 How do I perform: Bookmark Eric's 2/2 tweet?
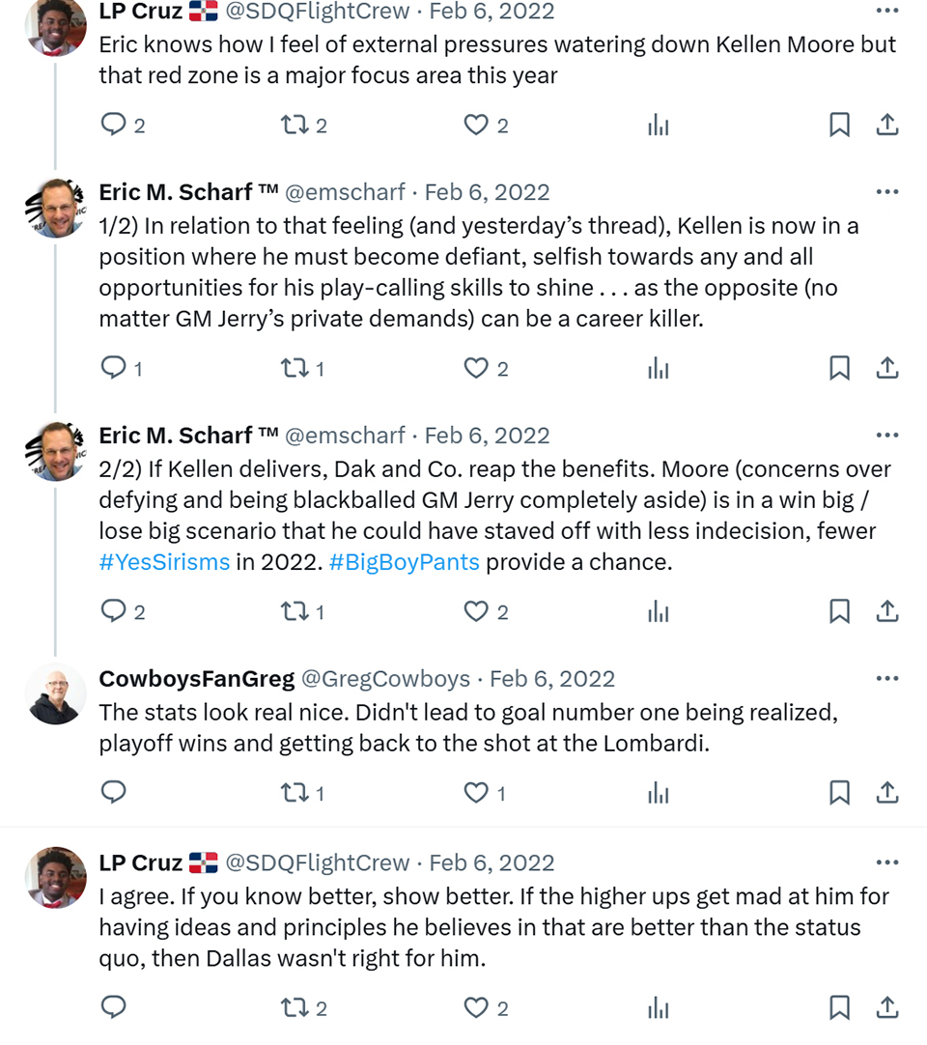pyautogui.click(x=839, y=611)
